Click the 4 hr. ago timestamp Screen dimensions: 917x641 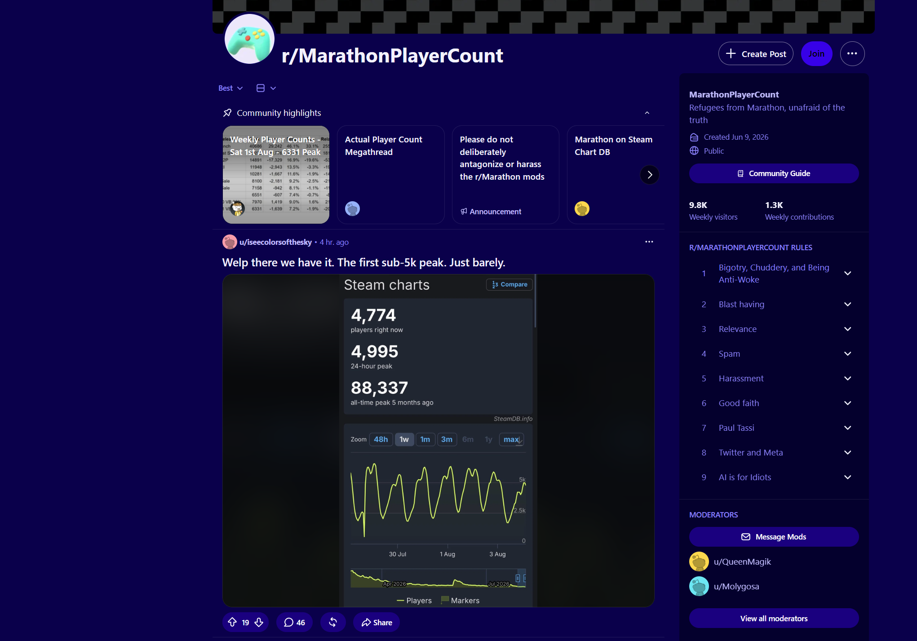point(334,242)
